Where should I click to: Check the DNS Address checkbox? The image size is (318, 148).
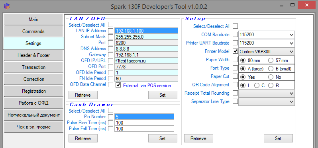click(x=110, y=49)
